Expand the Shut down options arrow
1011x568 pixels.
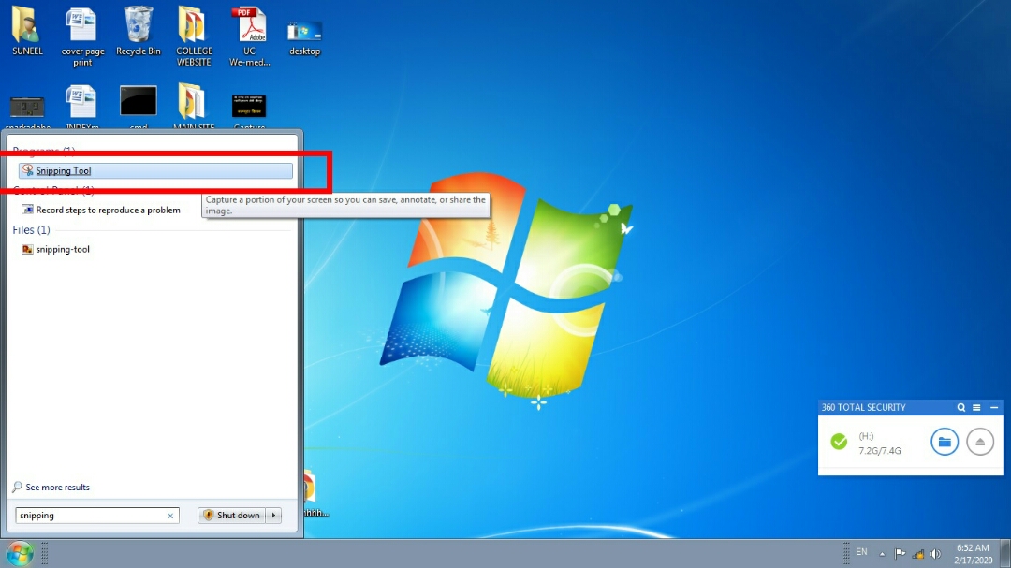(274, 516)
